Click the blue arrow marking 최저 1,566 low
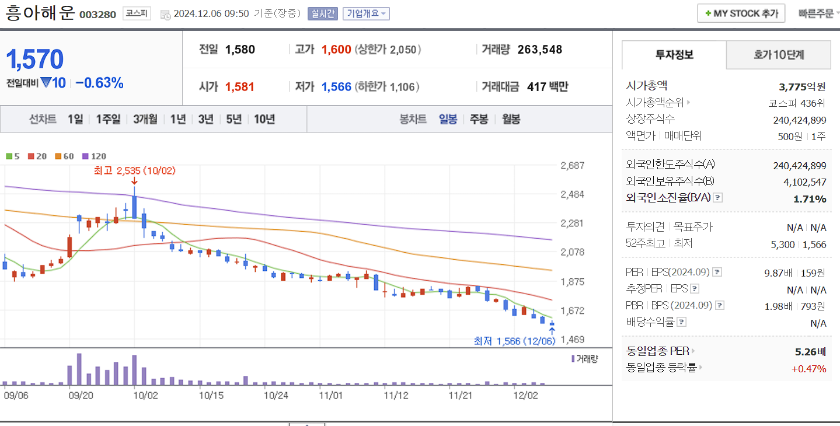This screenshot has width=840, height=426. click(x=551, y=330)
